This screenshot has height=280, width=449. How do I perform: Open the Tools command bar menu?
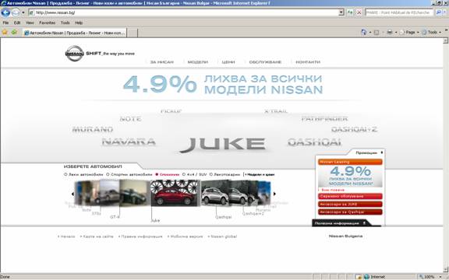point(431,33)
